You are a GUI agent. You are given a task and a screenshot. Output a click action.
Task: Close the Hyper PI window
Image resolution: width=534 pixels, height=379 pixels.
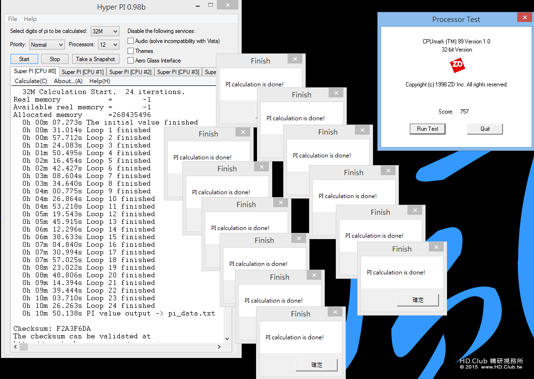pyautogui.click(x=228, y=5)
